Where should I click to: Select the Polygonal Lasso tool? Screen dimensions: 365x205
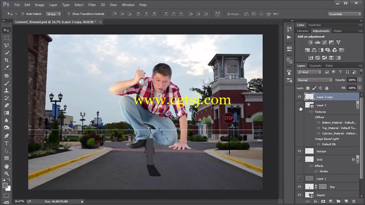coord(6,45)
